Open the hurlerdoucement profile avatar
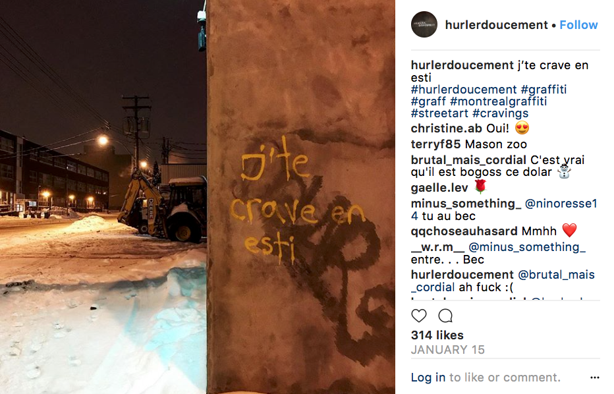 tap(424, 24)
